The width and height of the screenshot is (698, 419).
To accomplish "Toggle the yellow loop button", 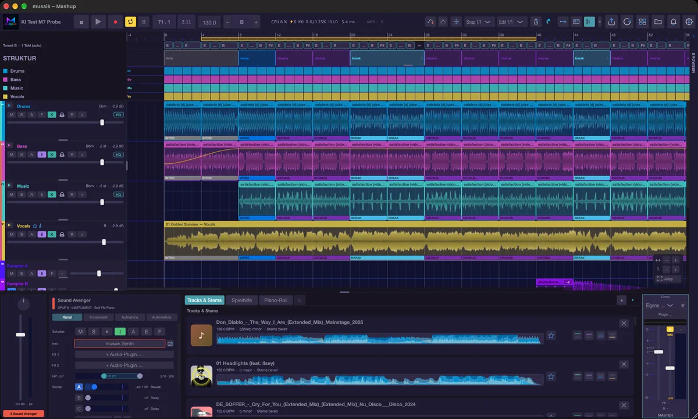I will click(x=130, y=22).
